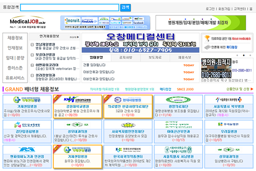Image resolution: width=256 pixels, height=171 pixels.
Task: Open the 병의원 최적지 ad thumbnail
Action: tap(216, 68)
